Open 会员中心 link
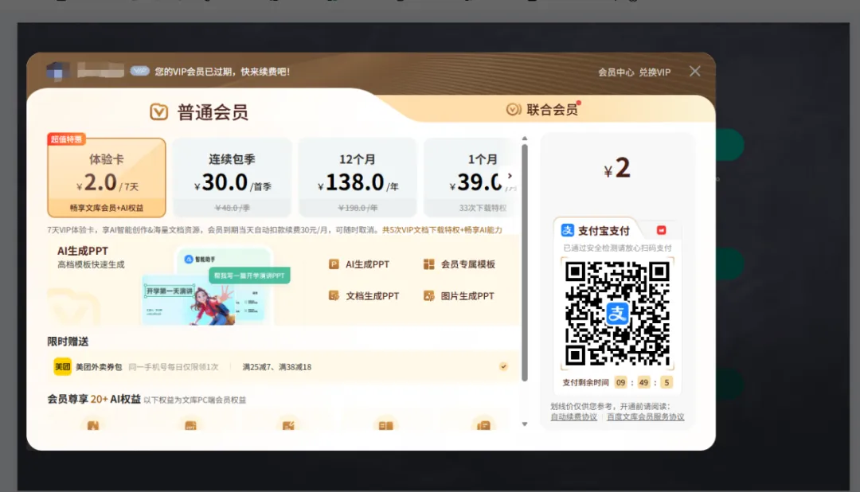The height and width of the screenshot is (492, 860). [x=616, y=72]
